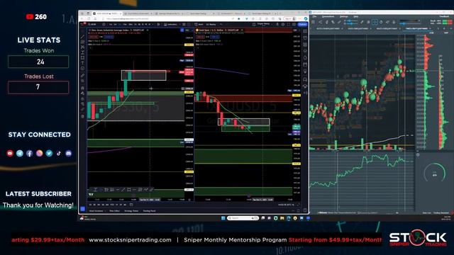
Task: Click the blue Buy button on the Gold Spot chart
Action: coord(215,37)
